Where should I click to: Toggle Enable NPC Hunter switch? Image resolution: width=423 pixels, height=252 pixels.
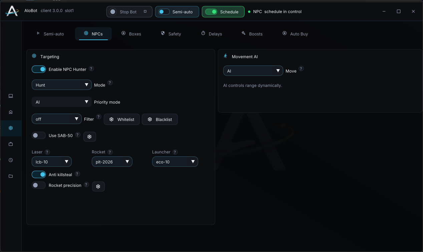pos(39,69)
